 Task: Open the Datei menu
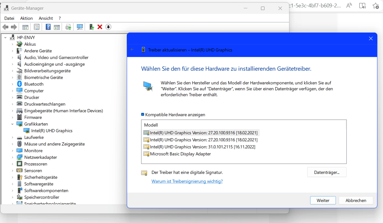(9, 18)
